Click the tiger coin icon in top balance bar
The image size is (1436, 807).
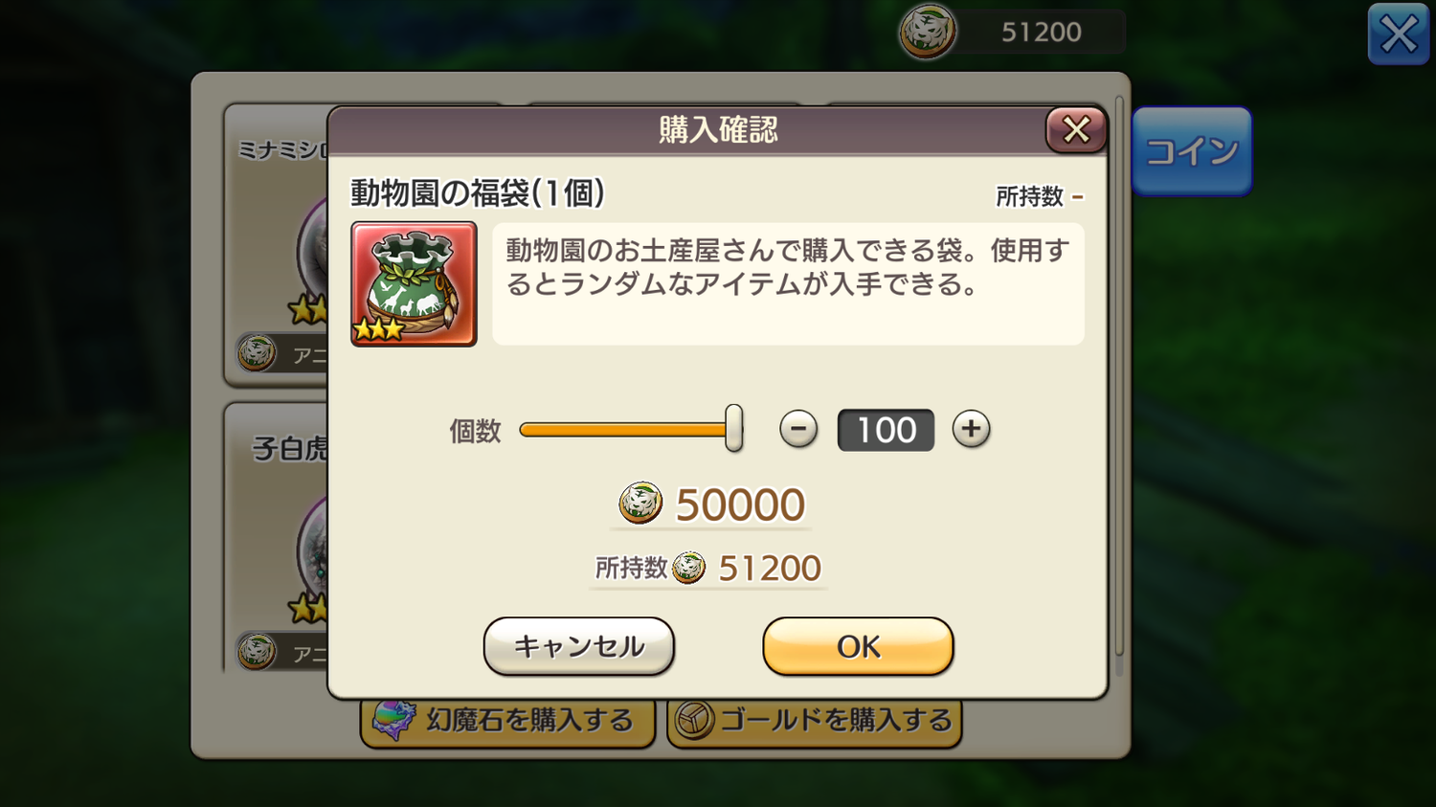[927, 32]
